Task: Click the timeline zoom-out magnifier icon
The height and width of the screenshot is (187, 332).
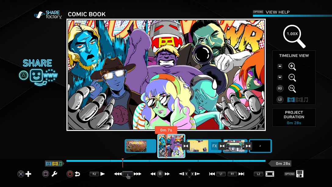Action: [x=292, y=77]
